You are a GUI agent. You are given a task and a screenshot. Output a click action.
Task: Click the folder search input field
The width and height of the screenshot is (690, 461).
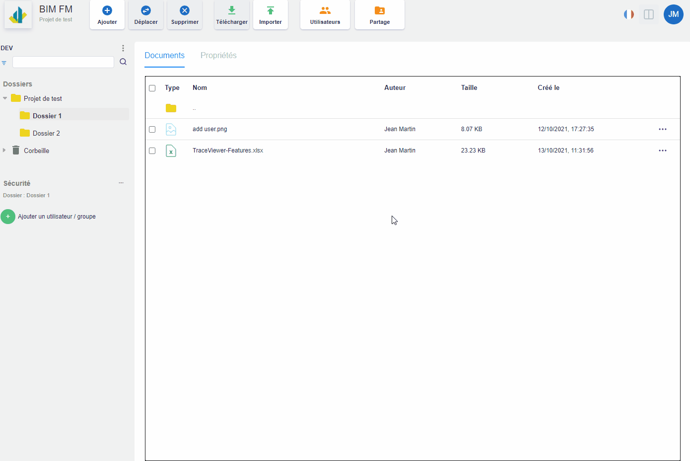click(63, 62)
